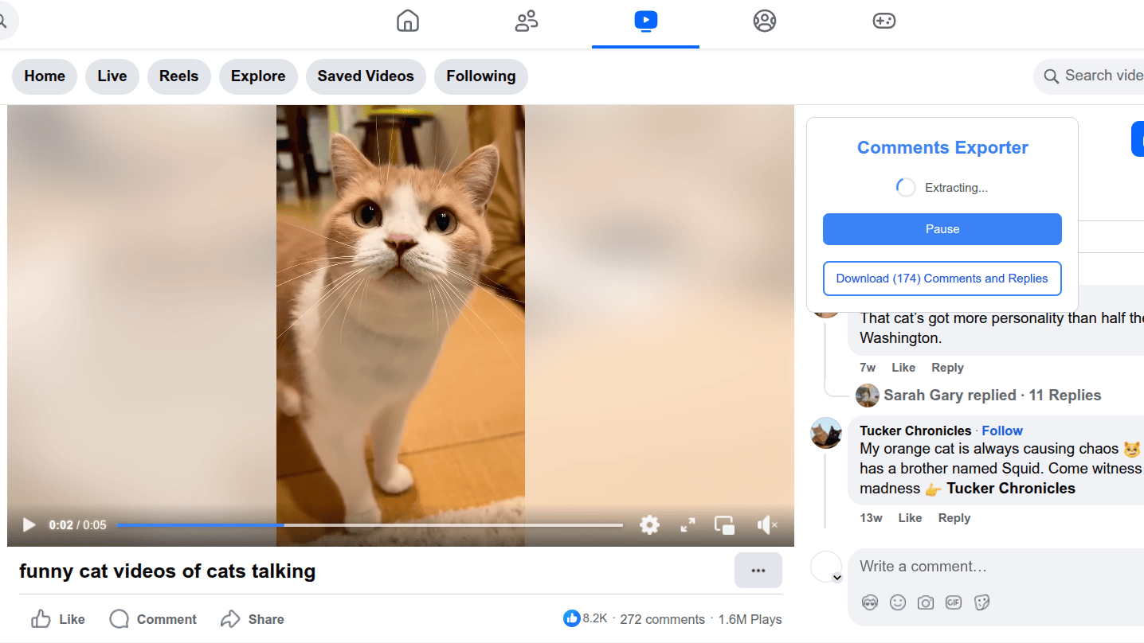Download 174 Comments and Replies
Viewport: 1144px width, 643px height.
(942, 279)
